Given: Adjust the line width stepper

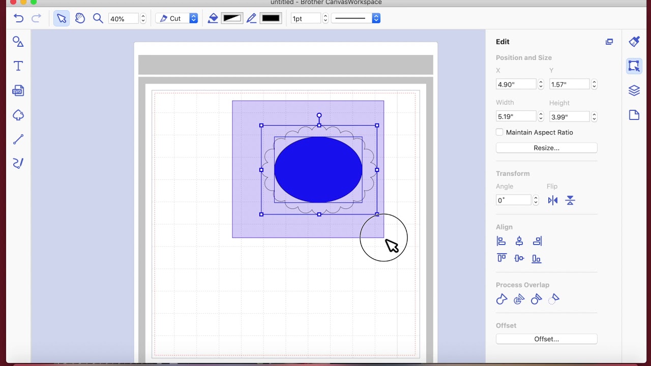Looking at the screenshot, I should click(x=325, y=18).
